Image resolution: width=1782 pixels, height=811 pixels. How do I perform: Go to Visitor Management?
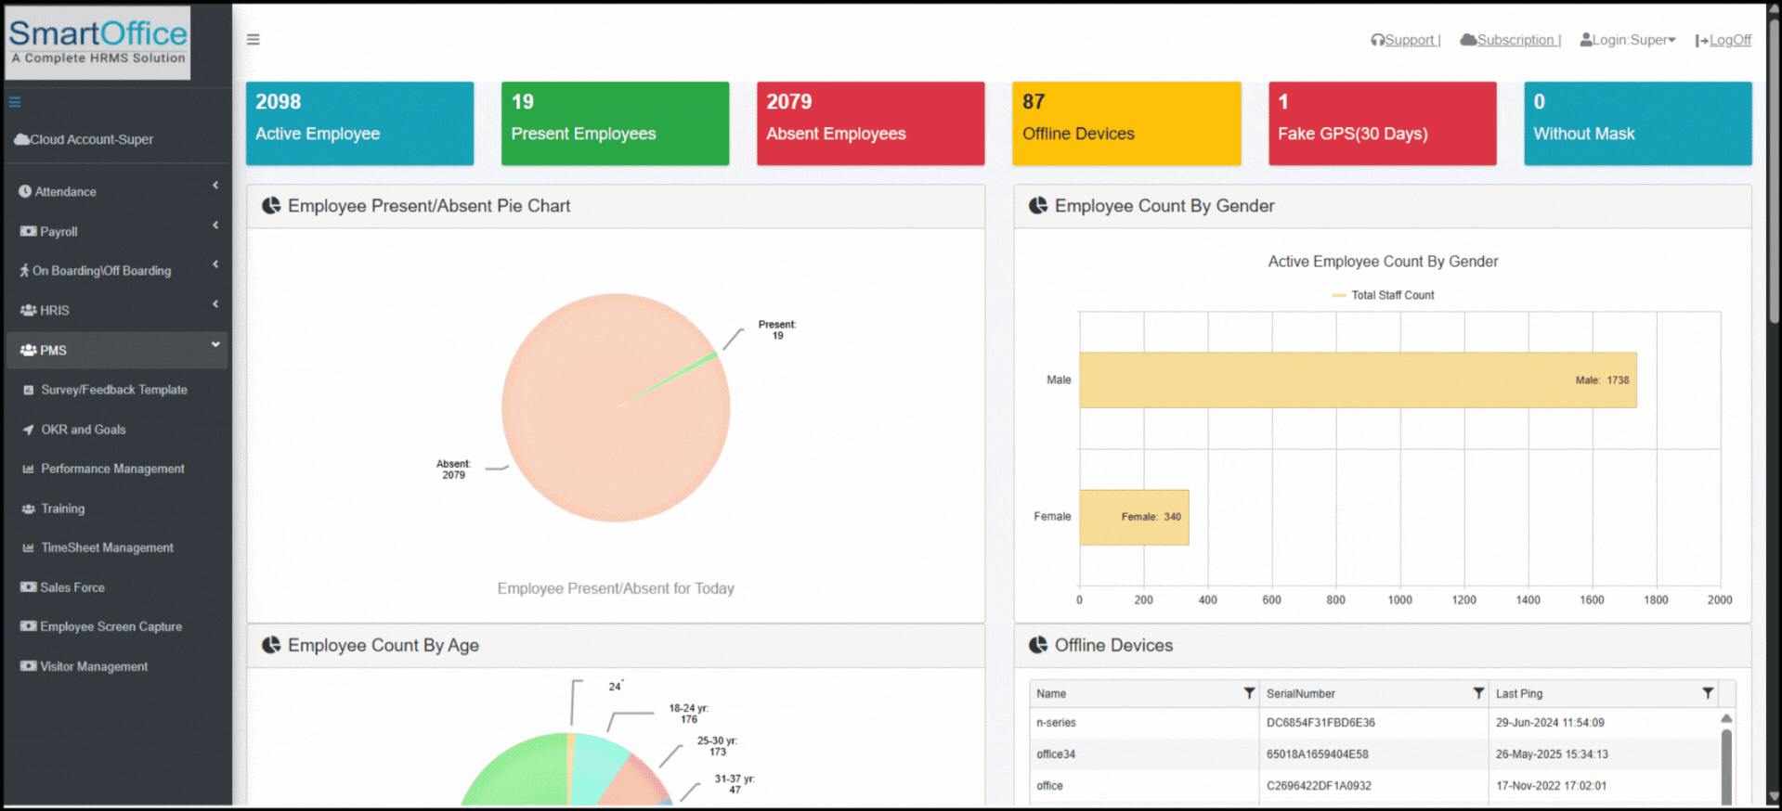coord(93,666)
